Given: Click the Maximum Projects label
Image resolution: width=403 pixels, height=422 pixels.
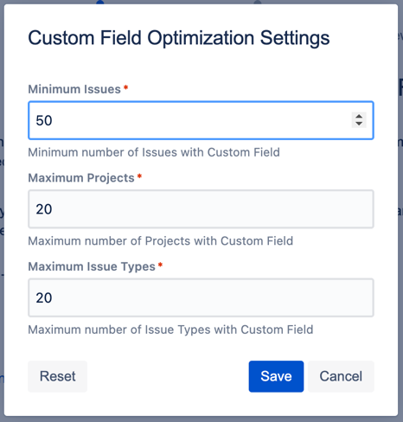Looking at the screenshot, I should click(81, 178).
